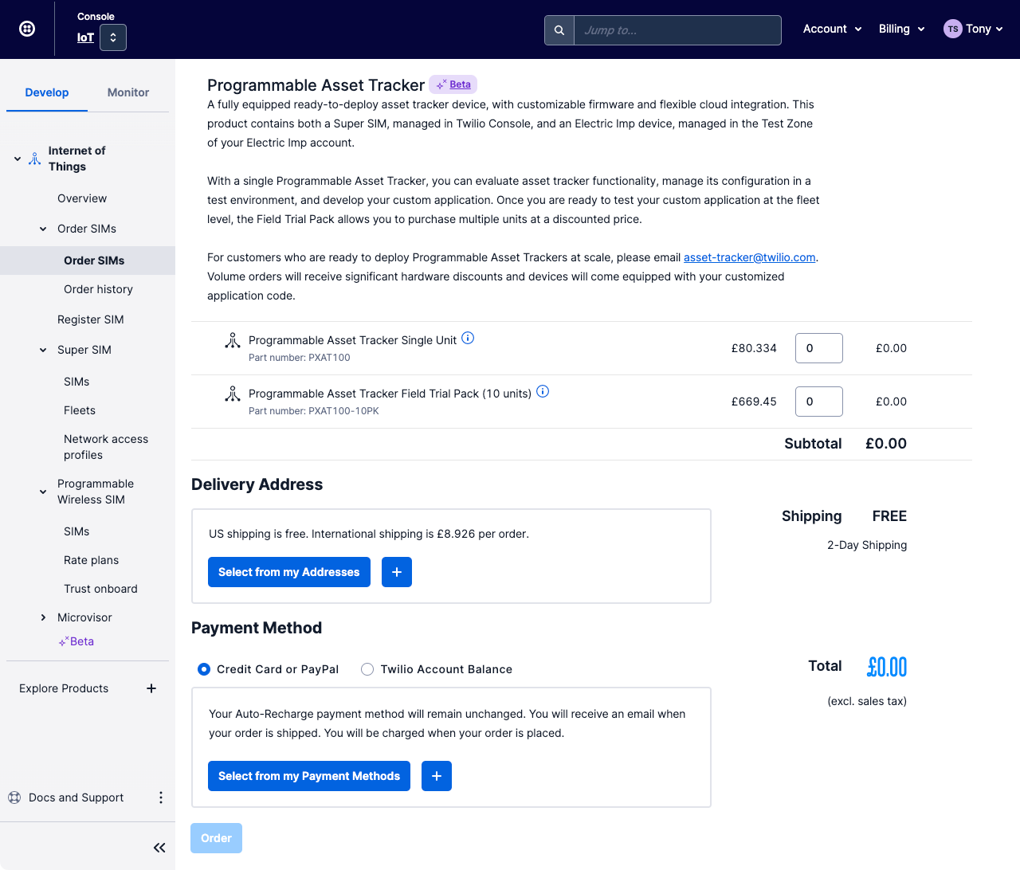The image size is (1020, 870).
Task: Open Order history
Action: [98, 289]
